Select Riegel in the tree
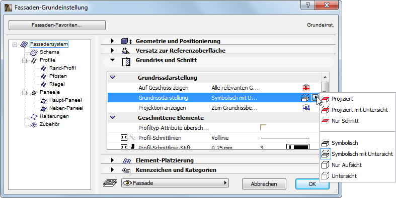Screen dimensions: 396x198 (x=57, y=84)
